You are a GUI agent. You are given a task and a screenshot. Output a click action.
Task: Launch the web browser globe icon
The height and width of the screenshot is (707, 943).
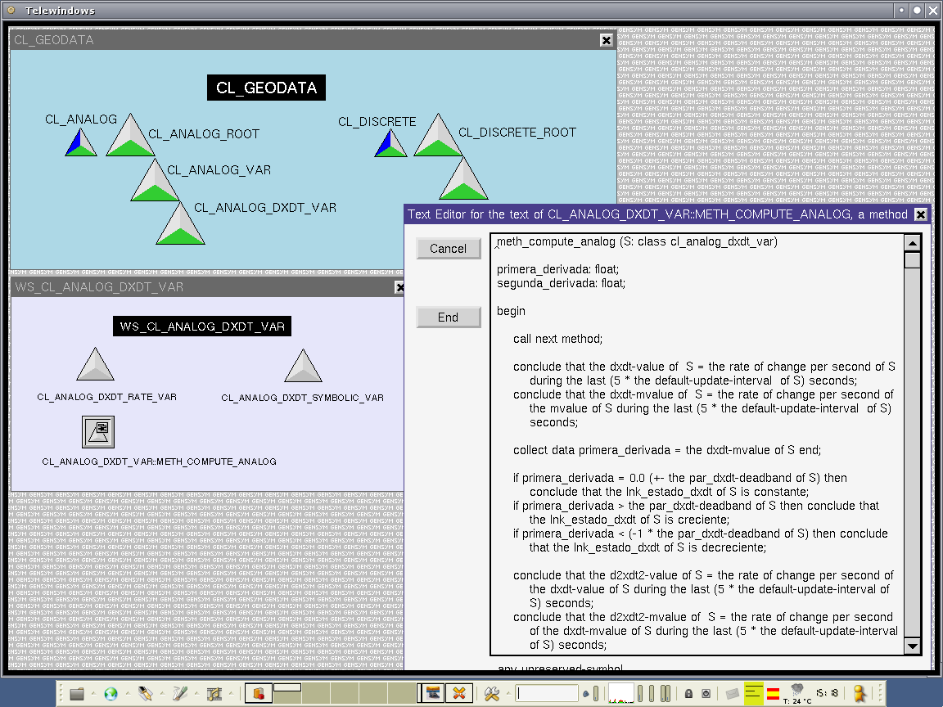(x=111, y=694)
